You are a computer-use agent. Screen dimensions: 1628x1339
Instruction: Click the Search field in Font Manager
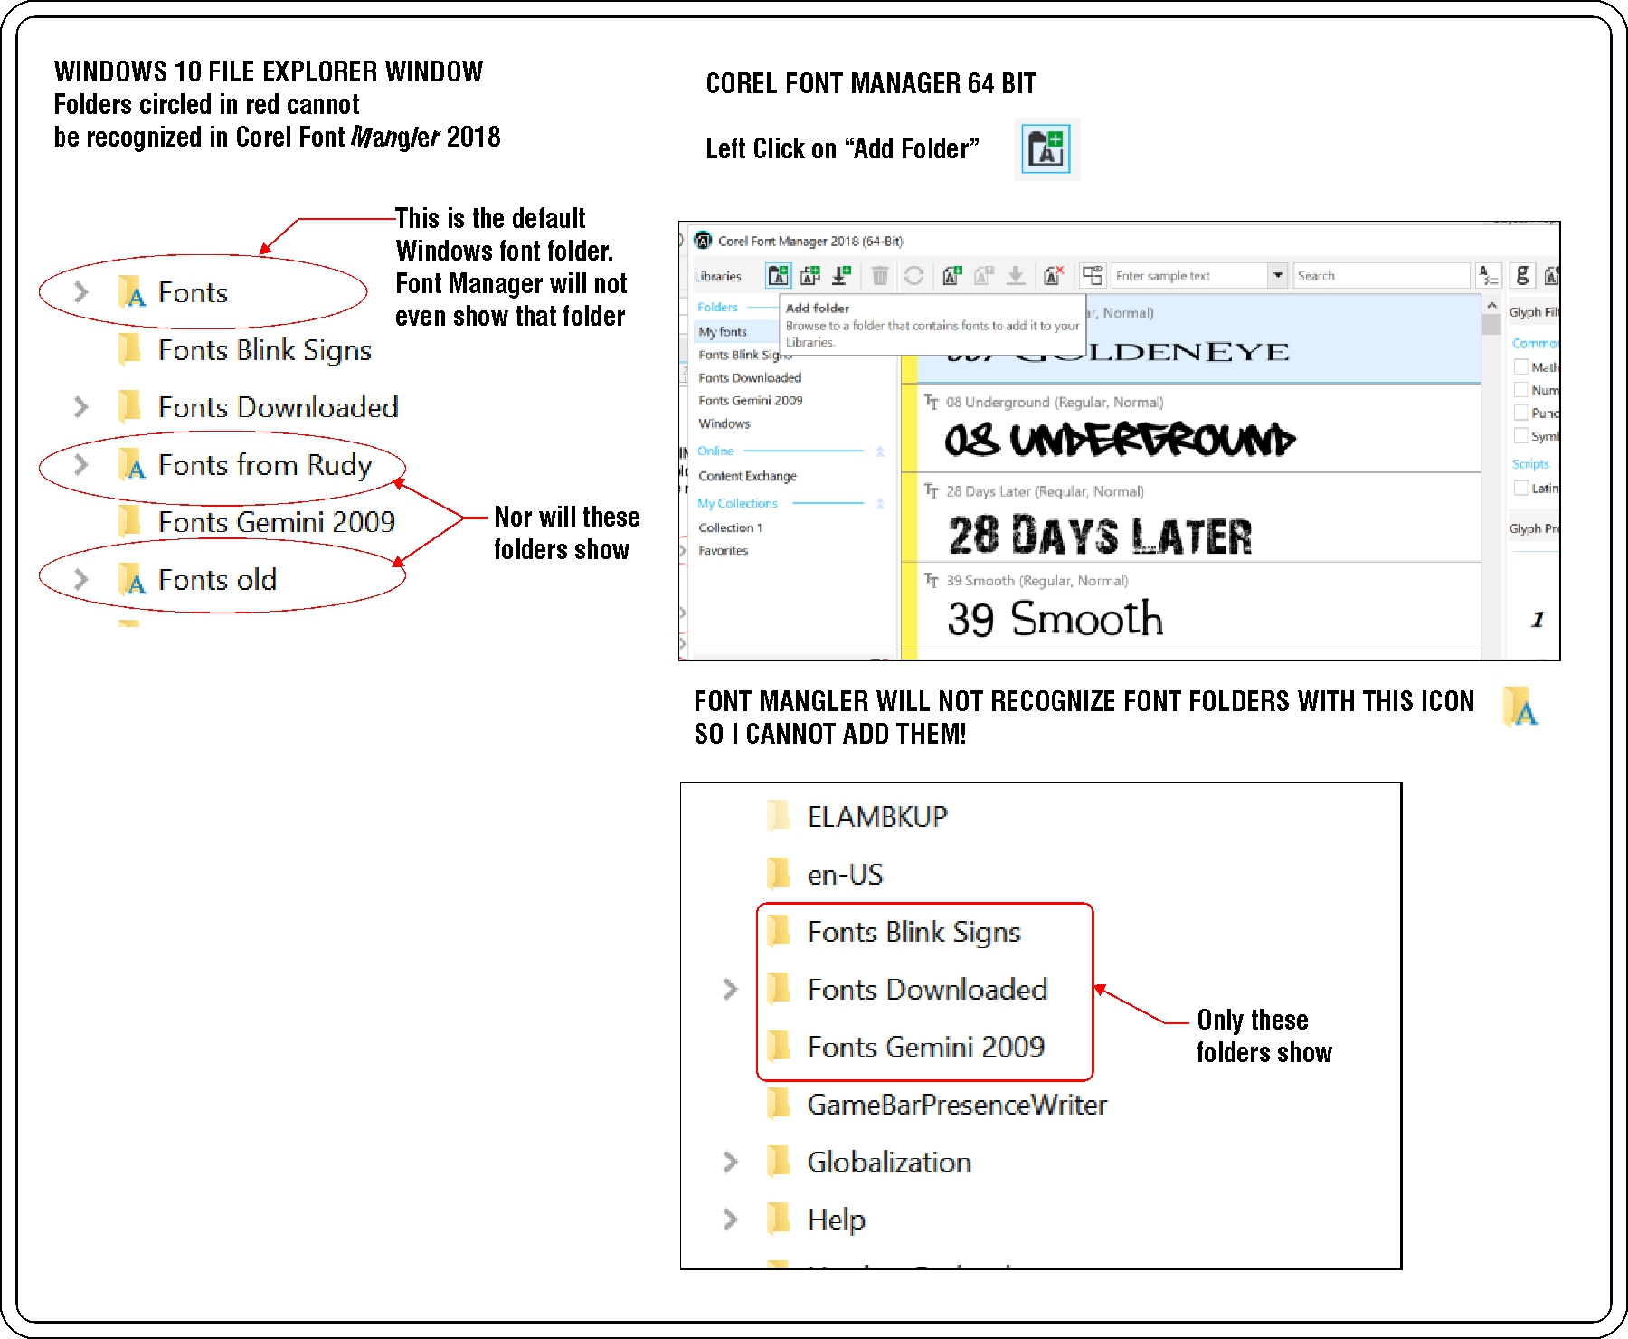[x=1381, y=275]
